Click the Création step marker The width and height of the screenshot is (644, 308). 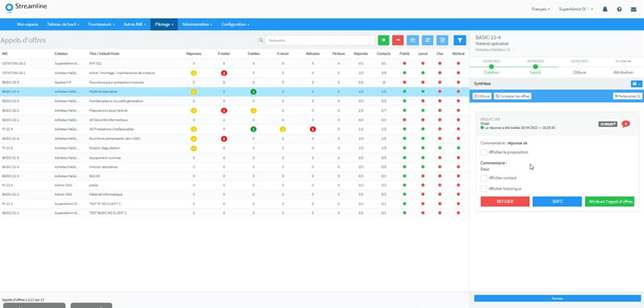pos(491,66)
